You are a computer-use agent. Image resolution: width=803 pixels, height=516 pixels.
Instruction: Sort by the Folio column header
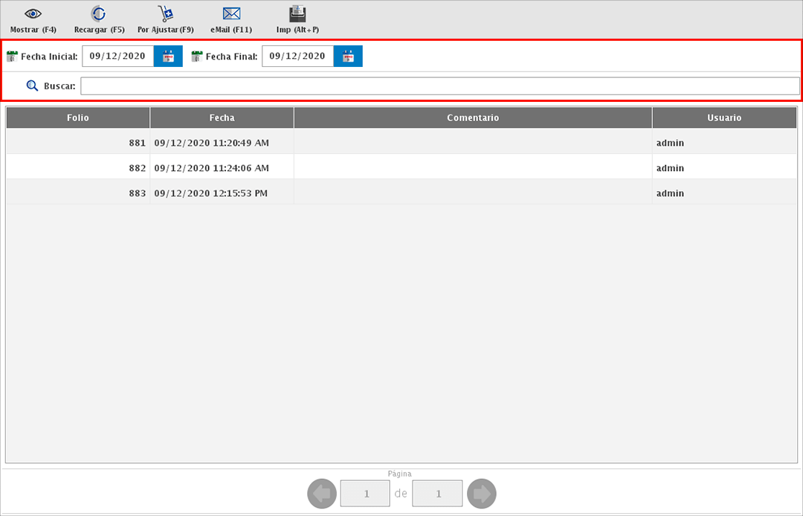point(78,118)
